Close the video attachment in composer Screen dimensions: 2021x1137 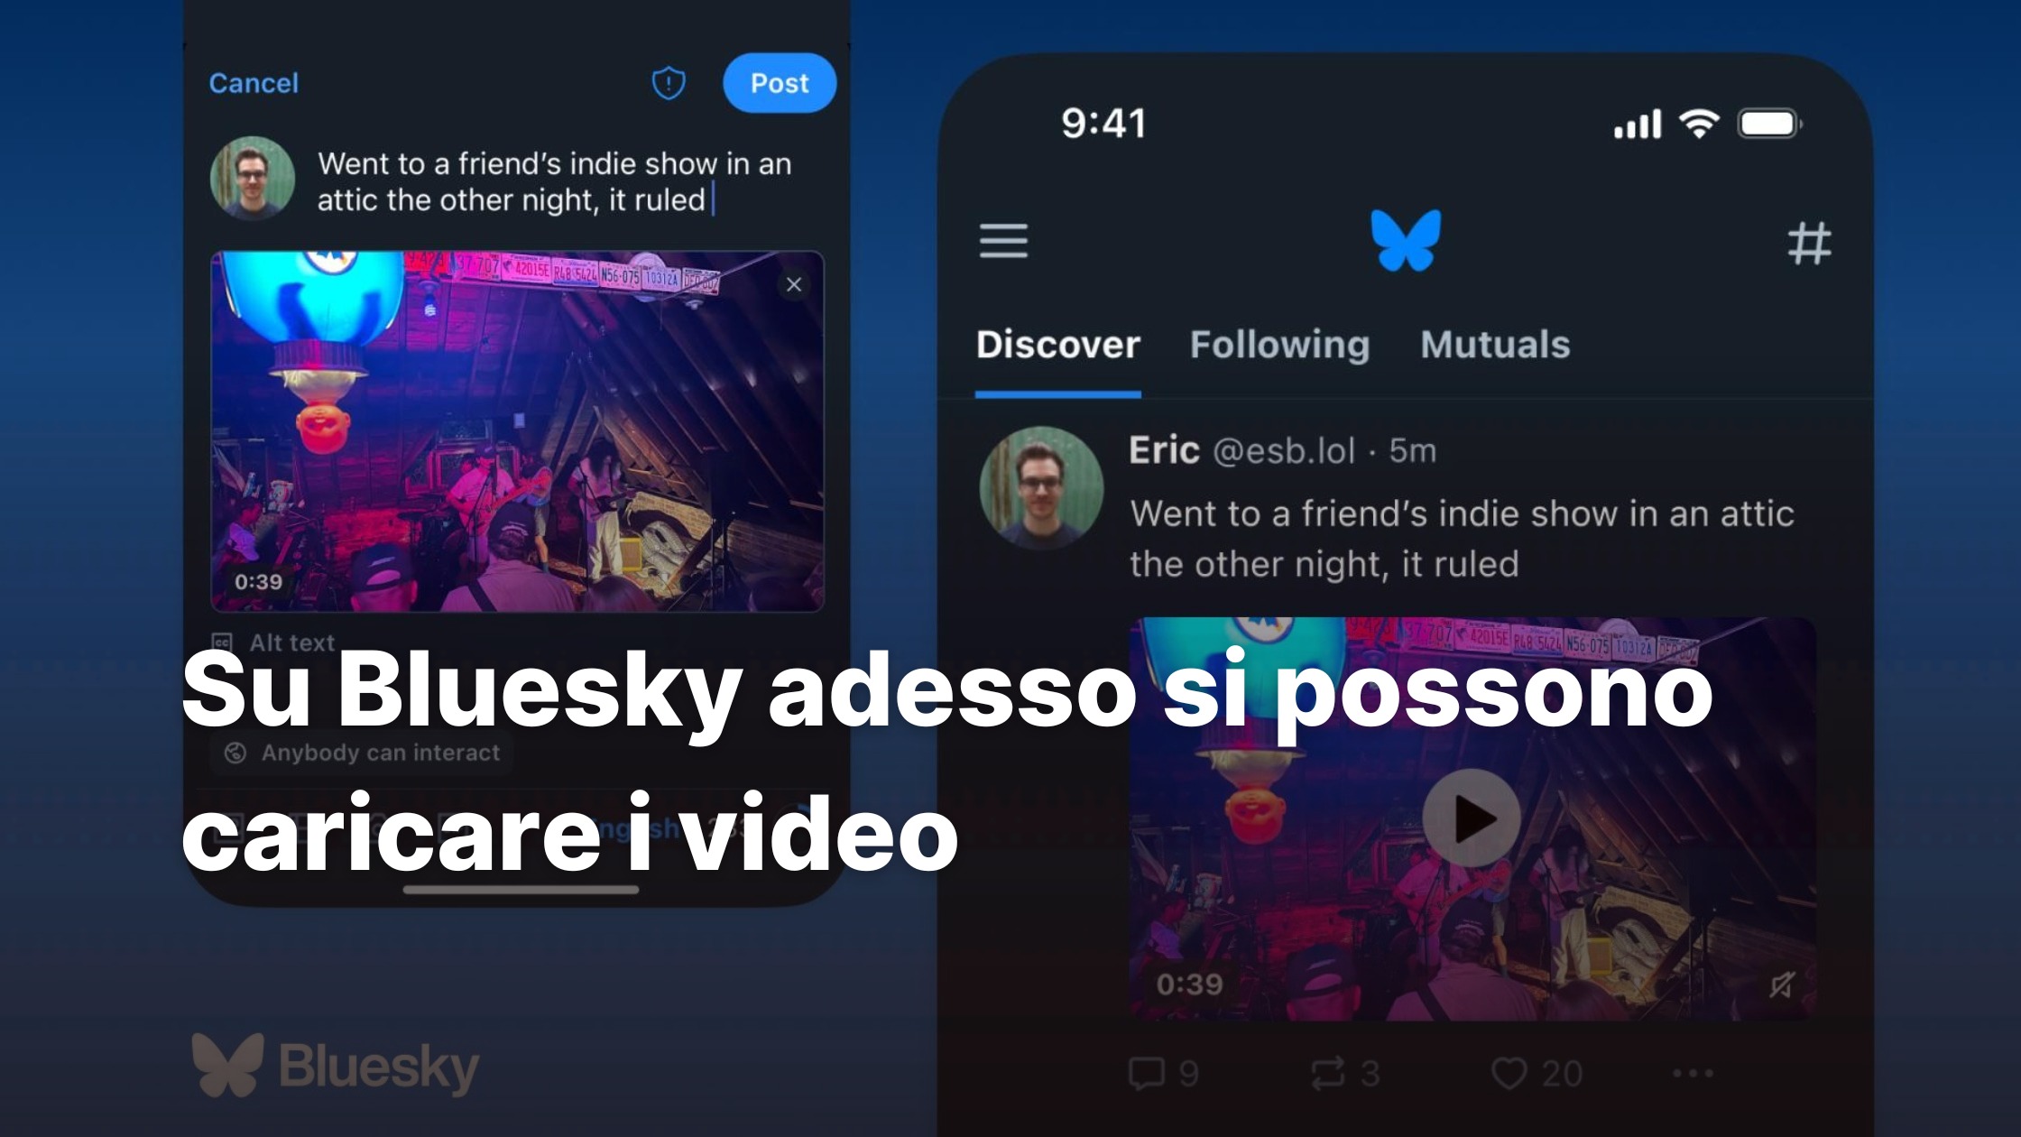794,284
